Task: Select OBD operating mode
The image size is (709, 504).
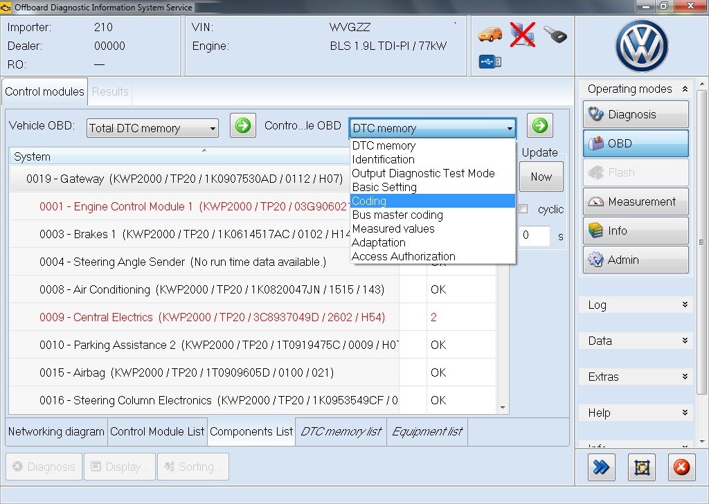Action: (x=636, y=143)
